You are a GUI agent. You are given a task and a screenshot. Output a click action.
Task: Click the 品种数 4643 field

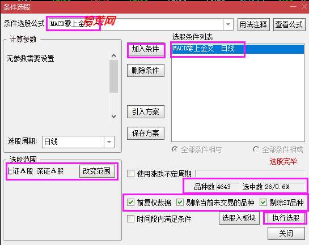point(228,187)
